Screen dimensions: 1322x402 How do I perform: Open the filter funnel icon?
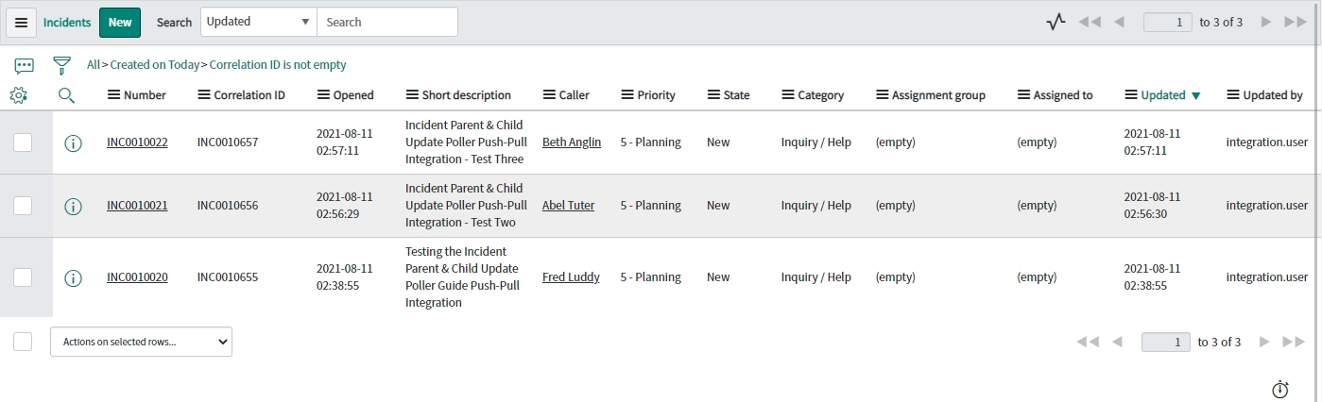click(x=61, y=65)
